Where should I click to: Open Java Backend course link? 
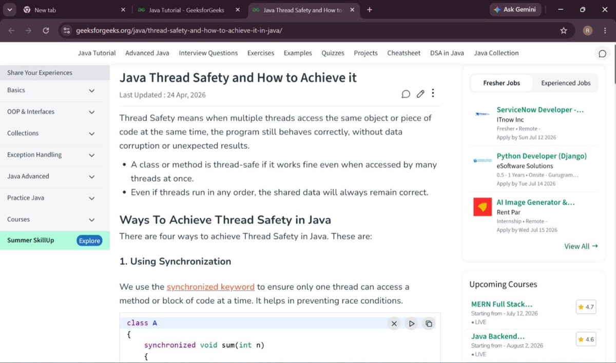click(498, 337)
